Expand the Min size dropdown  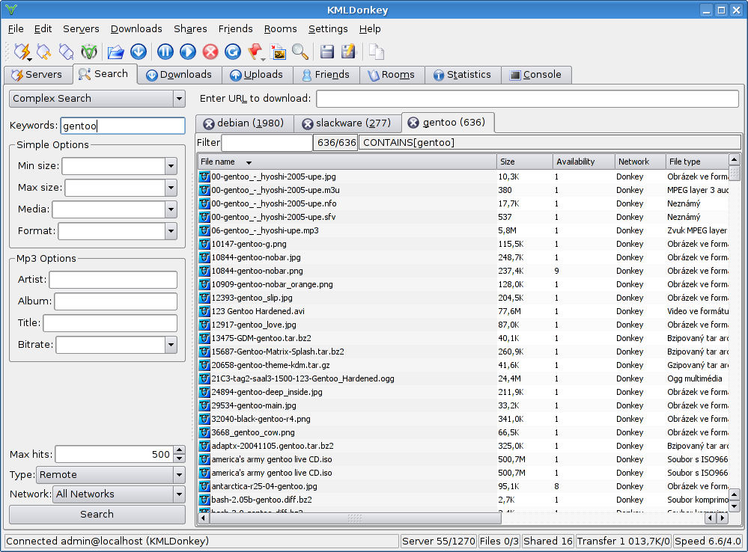[171, 166]
